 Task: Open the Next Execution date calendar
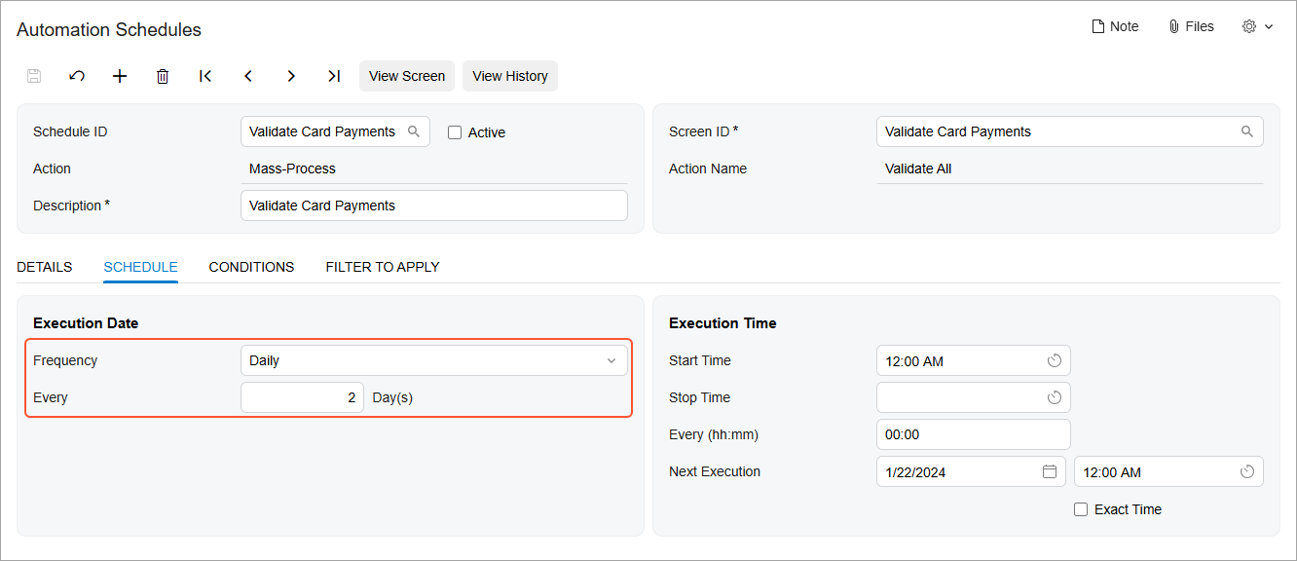coord(1050,471)
